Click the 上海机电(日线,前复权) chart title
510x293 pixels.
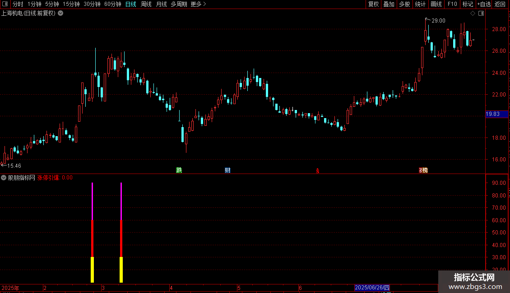(x=28, y=14)
